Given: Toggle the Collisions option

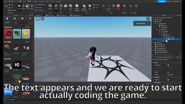Looking at the screenshot, I should 38,8.
